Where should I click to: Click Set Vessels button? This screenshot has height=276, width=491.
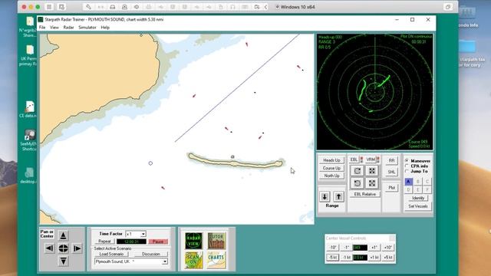(418, 206)
